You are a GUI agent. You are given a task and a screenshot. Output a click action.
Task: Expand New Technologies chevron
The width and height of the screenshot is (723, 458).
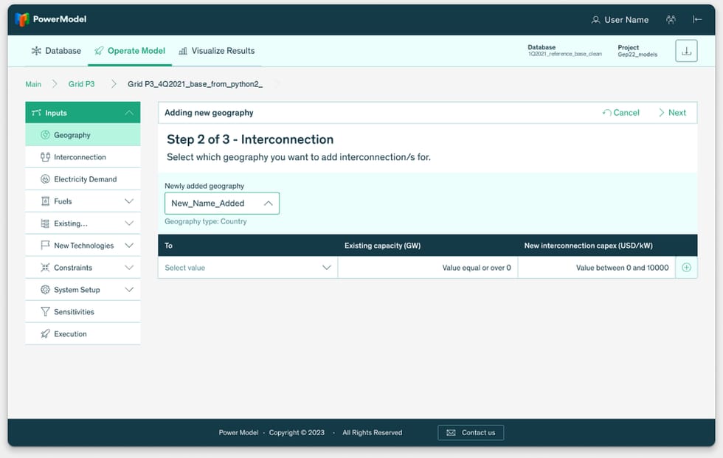[x=129, y=246]
